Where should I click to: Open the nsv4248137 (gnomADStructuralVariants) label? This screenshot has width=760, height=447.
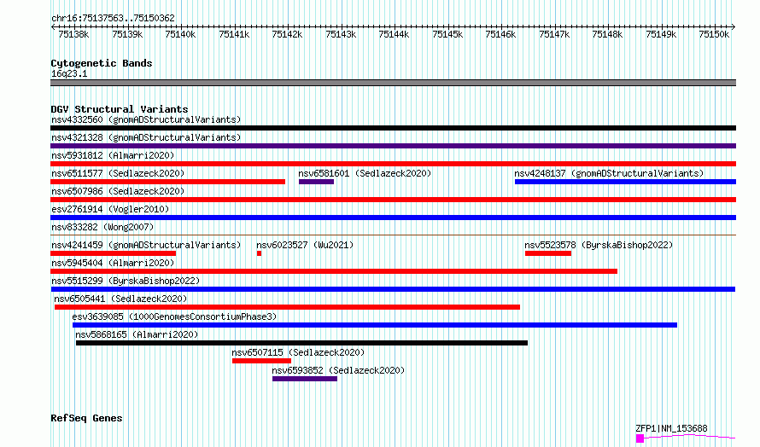click(609, 173)
